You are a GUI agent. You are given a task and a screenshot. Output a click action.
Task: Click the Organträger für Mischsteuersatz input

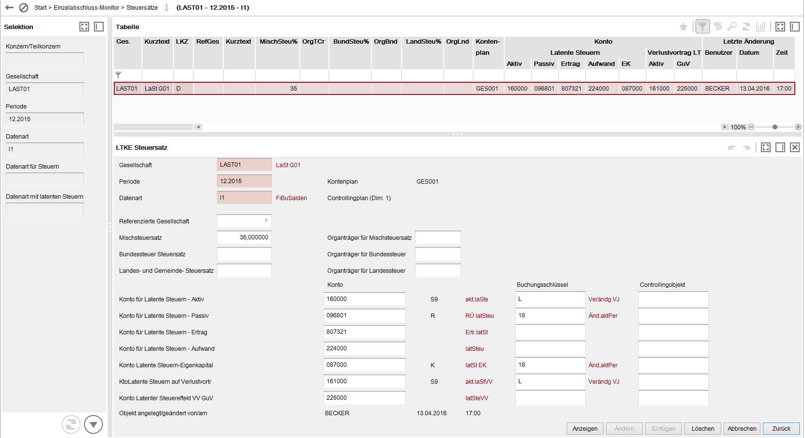click(x=438, y=237)
